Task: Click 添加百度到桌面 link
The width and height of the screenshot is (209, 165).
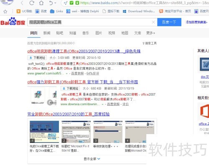Action: (196, 22)
